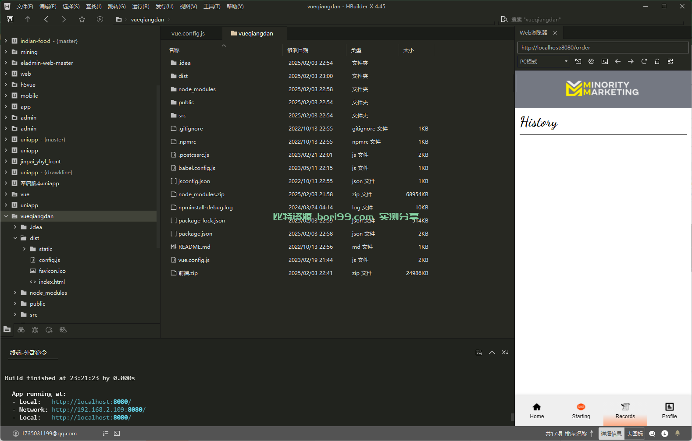This screenshot has height=441, width=692.
Task: Open the 工具(T) menu
Action: click(212, 7)
